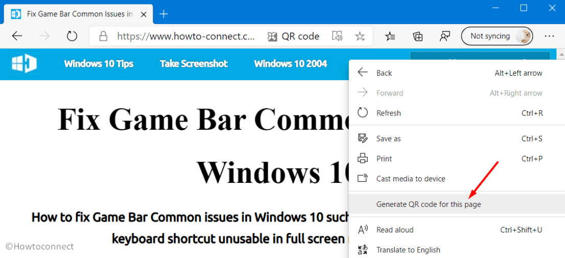This screenshot has height=258, width=565.
Task: Choose Cast media to device
Action: (x=457, y=179)
